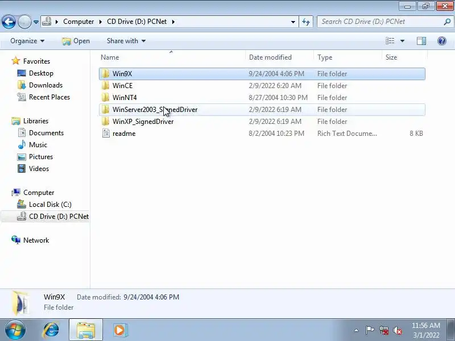455x341 pixels.
Task: Show hidden tray icons arrow
Action: pos(356,330)
